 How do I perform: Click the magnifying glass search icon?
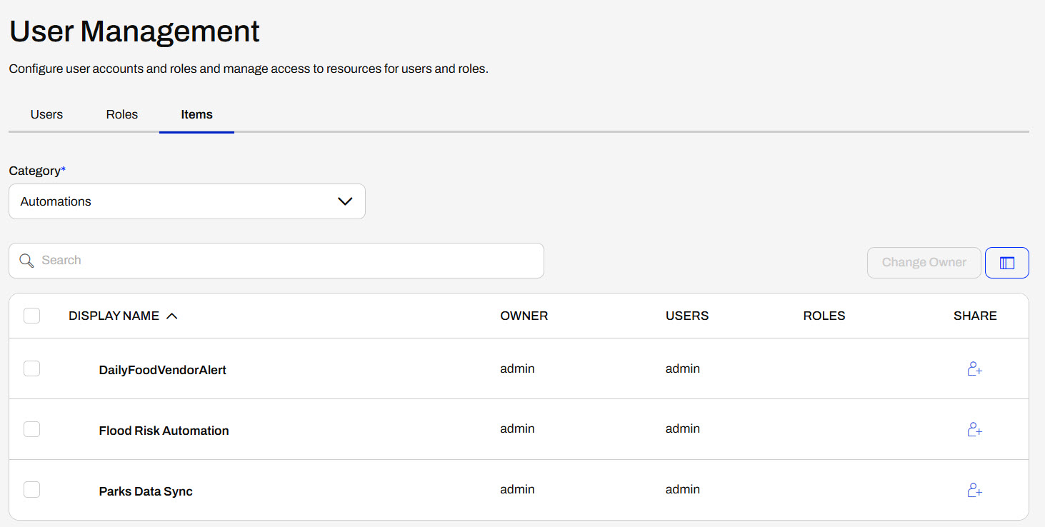click(x=27, y=261)
